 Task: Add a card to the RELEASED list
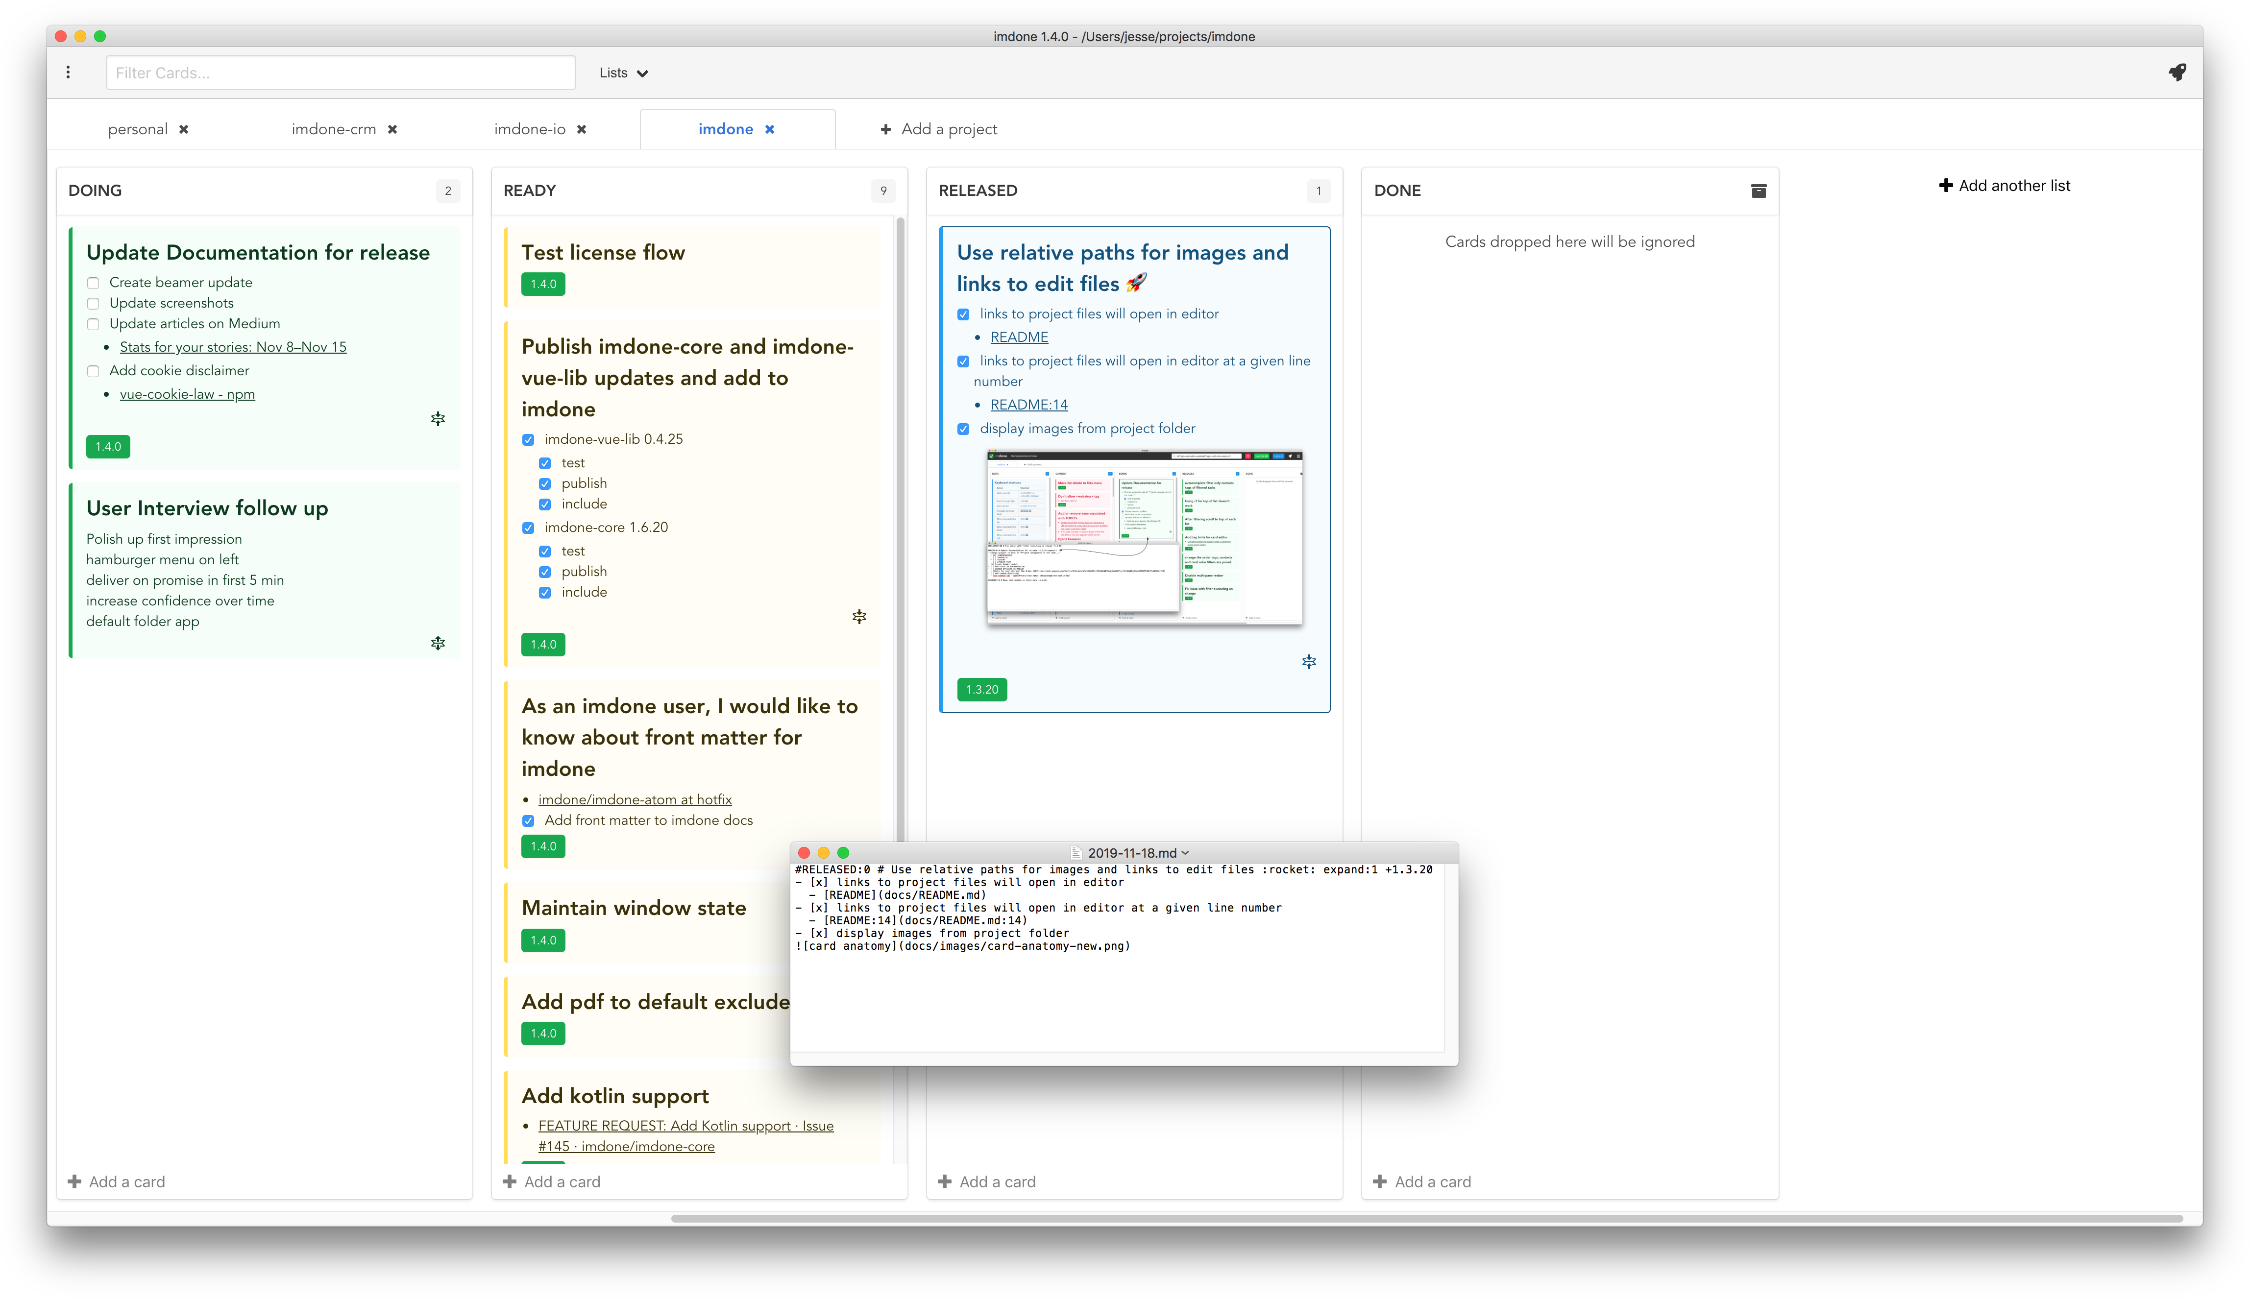987,1181
